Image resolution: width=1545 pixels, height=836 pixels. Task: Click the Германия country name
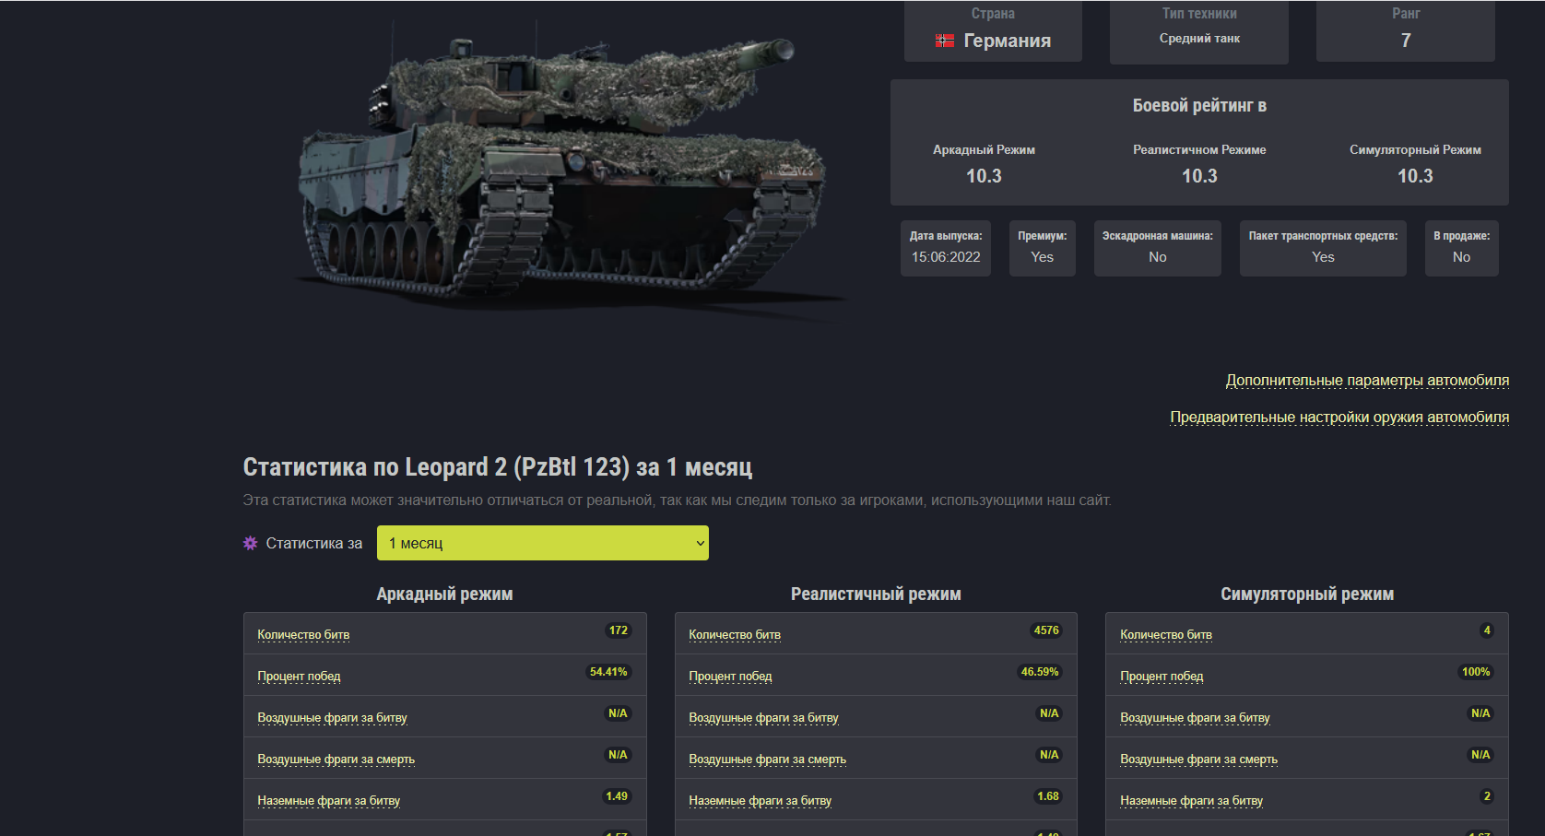click(x=1008, y=41)
